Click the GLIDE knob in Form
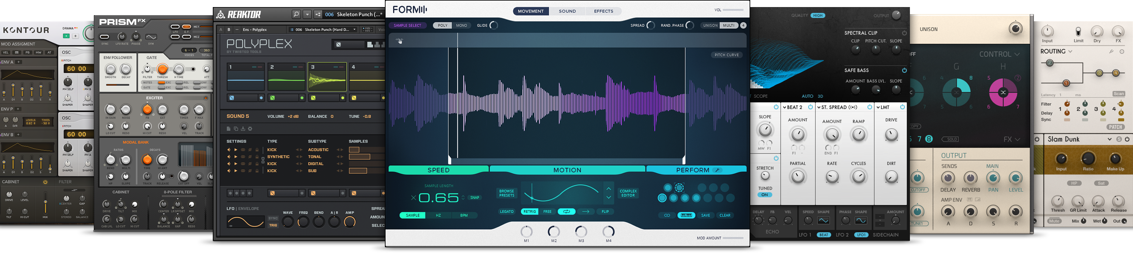 coord(494,25)
